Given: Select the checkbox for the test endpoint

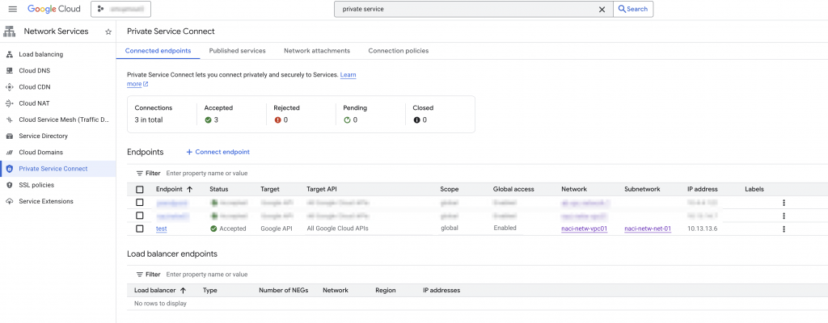Looking at the screenshot, I should coord(140,229).
